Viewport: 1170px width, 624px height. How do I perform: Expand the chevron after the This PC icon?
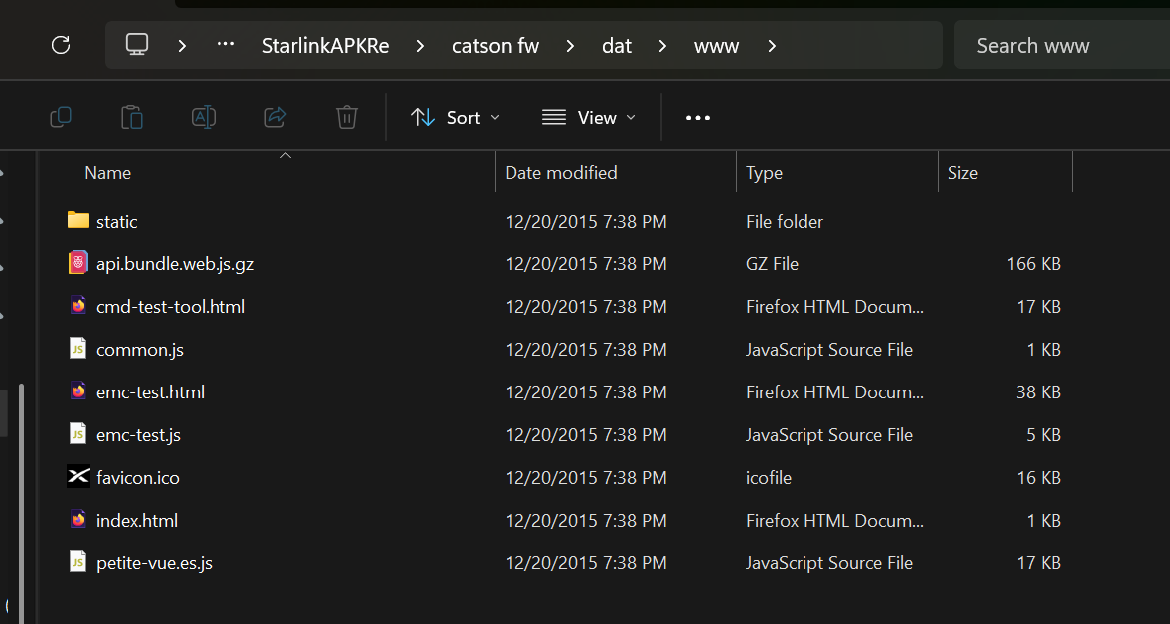click(x=182, y=46)
